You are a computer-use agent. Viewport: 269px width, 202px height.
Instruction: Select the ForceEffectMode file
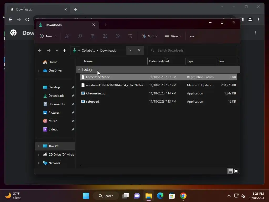pyautogui.click(x=158, y=77)
